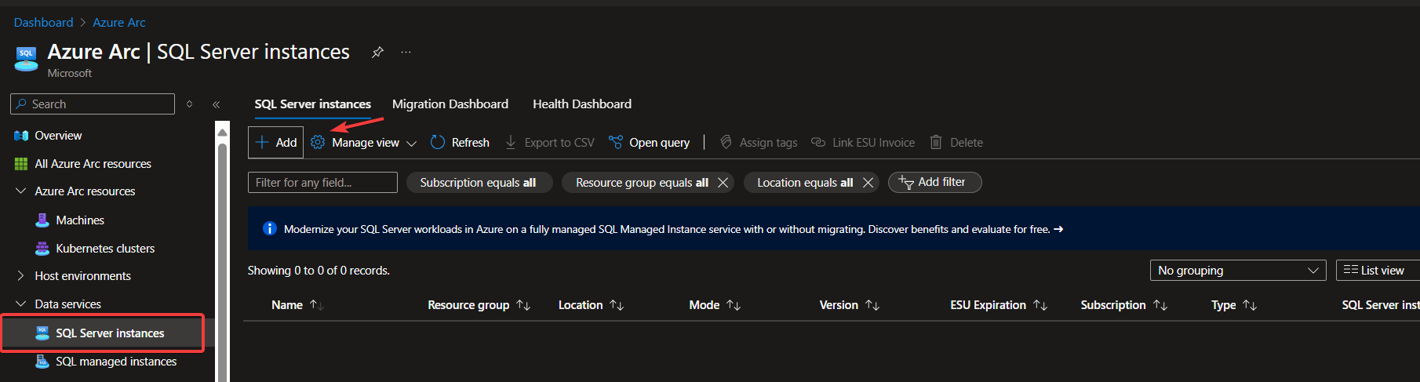Image resolution: width=1420 pixels, height=382 pixels.
Task: Switch to the Health Dashboard tab
Action: click(x=581, y=104)
